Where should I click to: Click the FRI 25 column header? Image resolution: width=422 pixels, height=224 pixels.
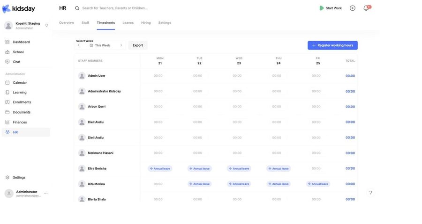tap(318, 61)
